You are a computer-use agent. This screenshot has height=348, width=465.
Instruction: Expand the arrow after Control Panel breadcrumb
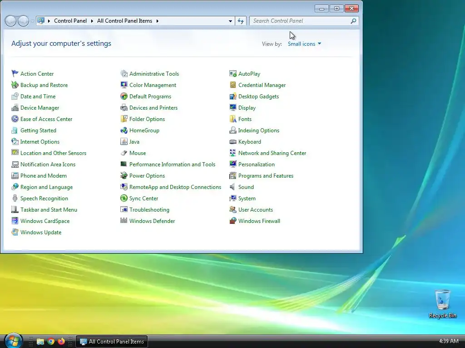(92, 21)
